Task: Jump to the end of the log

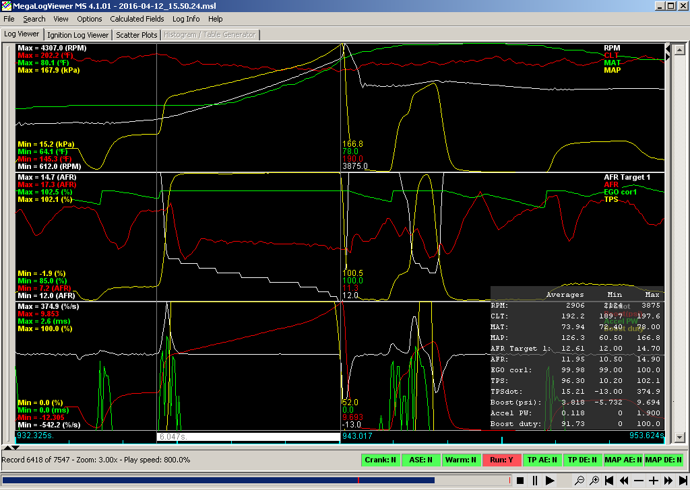Action: coord(682,481)
